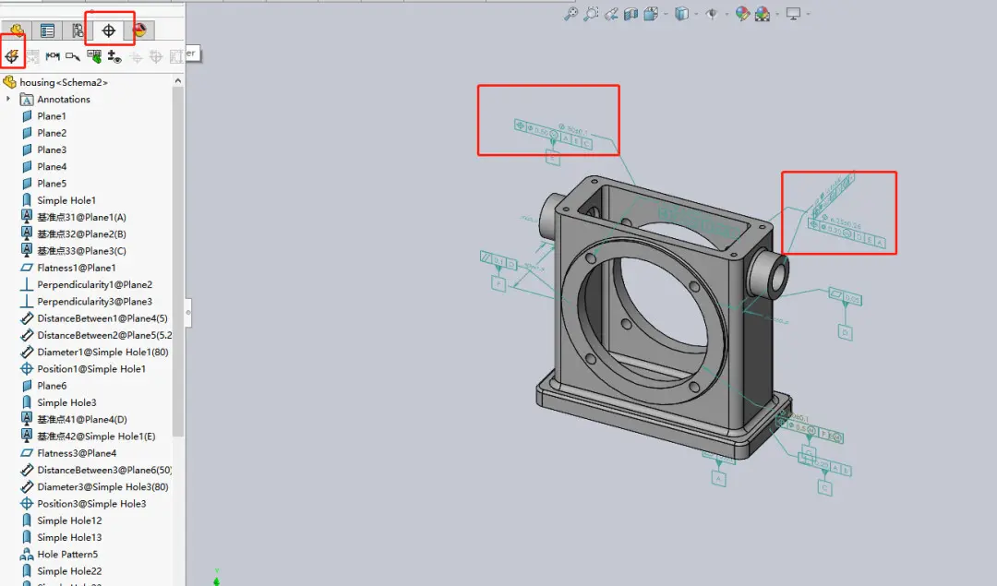Open the Display Style dropdown arrow
The width and height of the screenshot is (997, 586).
tap(697, 13)
